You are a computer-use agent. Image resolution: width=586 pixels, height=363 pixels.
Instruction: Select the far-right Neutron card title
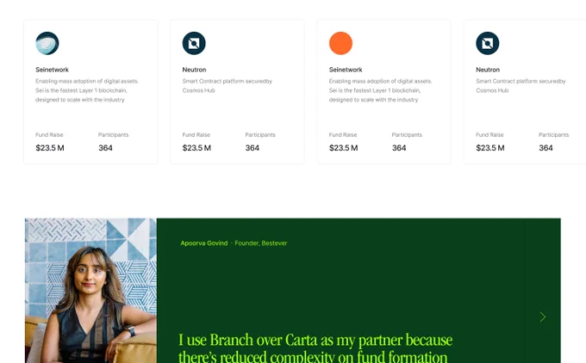click(x=488, y=70)
